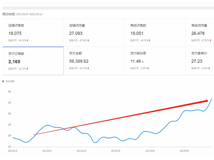This screenshot has height=160, width=214.
Task: Click red up-arrow under 2,165 orders
Action: click(x=27, y=69)
